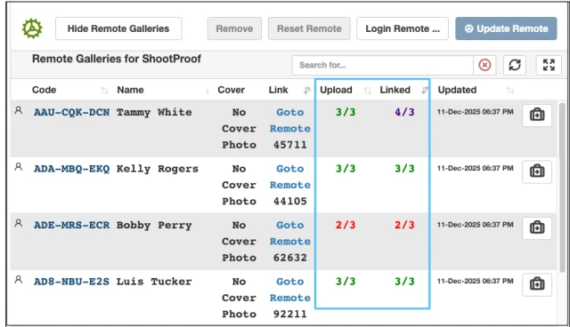The image size is (570, 327).
Task: Click Hide Remote Galleries button
Action: [x=118, y=28]
